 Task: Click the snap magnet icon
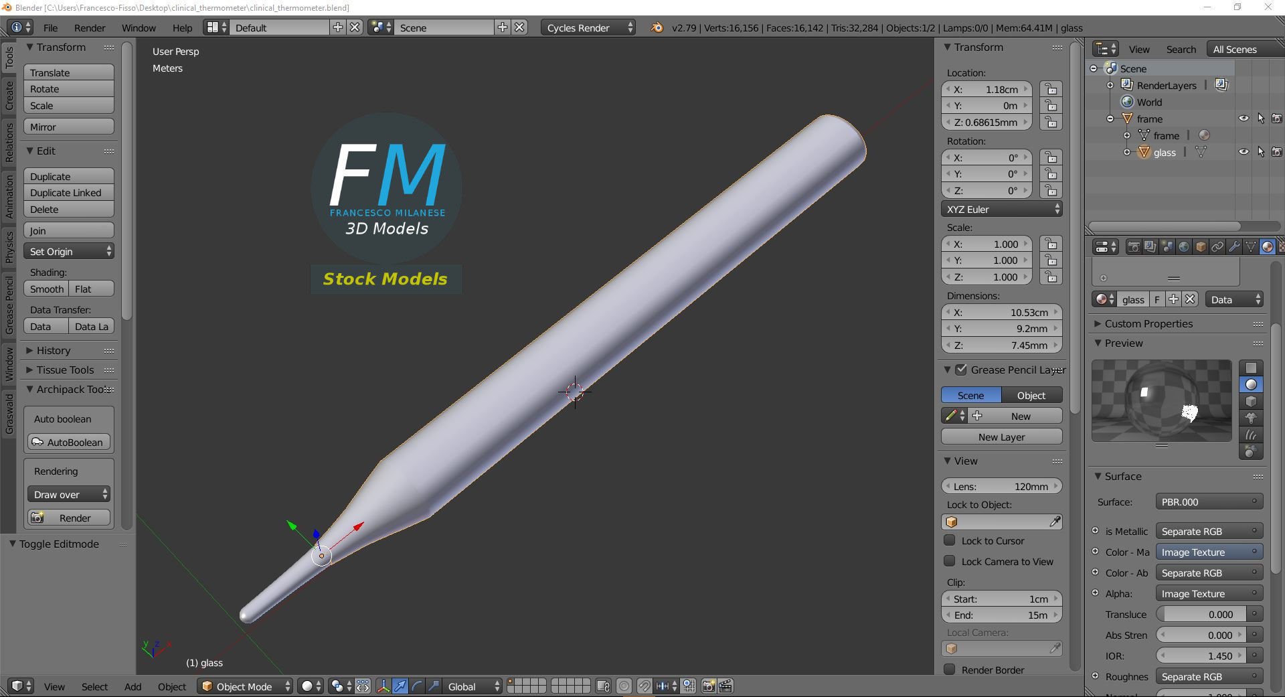point(644,686)
